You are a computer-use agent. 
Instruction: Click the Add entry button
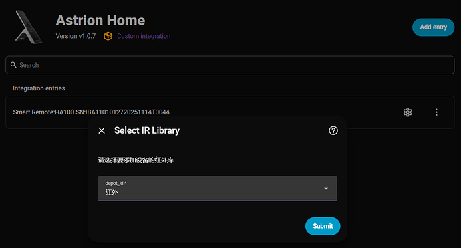tap(433, 27)
